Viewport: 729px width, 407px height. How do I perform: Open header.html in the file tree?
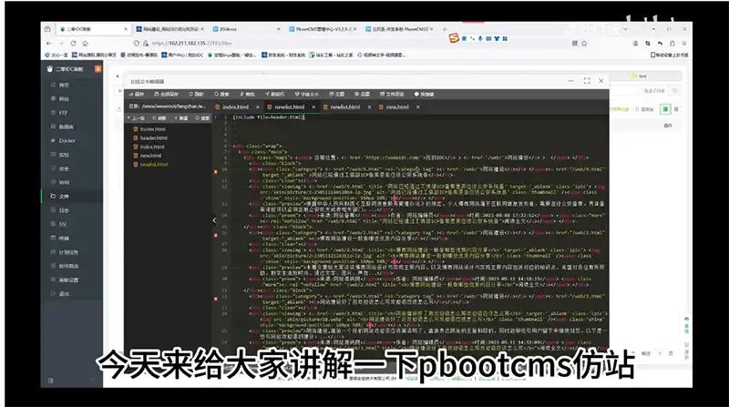[x=152, y=137]
